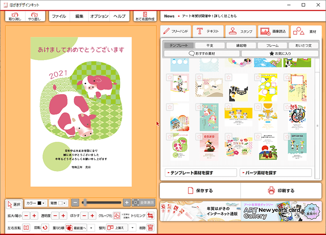Click the 保存する save button
The height and width of the screenshot is (235, 326).
[x=200, y=191]
